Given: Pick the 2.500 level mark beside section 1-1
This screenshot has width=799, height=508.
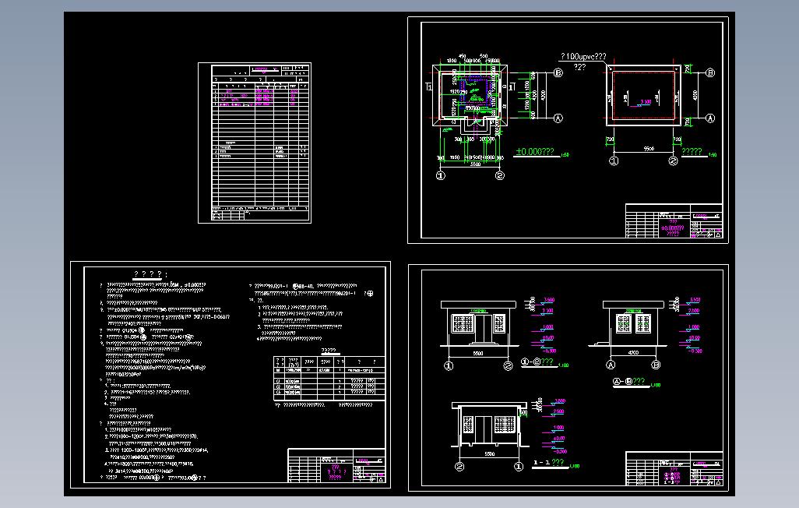Looking at the screenshot, I should tap(558, 412).
